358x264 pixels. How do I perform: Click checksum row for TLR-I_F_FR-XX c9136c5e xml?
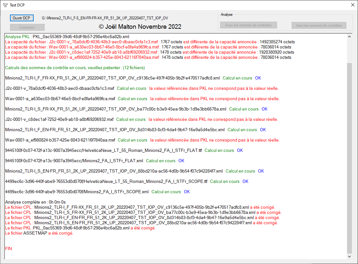[133, 78]
